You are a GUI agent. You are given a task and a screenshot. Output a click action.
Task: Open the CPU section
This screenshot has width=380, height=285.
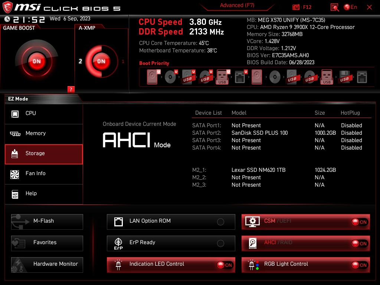click(44, 114)
